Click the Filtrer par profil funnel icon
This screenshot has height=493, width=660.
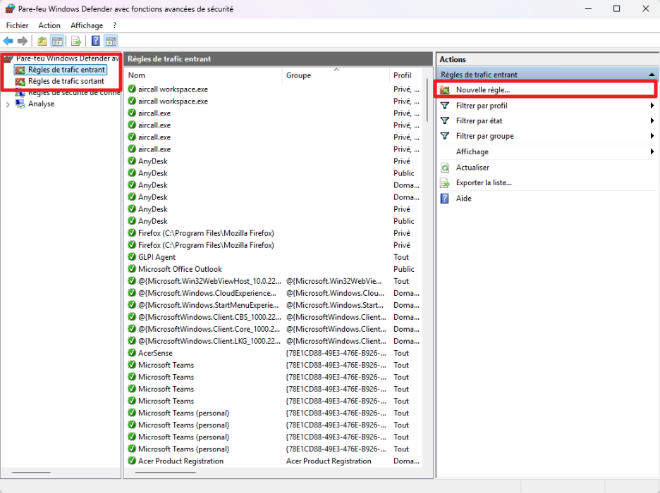(445, 106)
